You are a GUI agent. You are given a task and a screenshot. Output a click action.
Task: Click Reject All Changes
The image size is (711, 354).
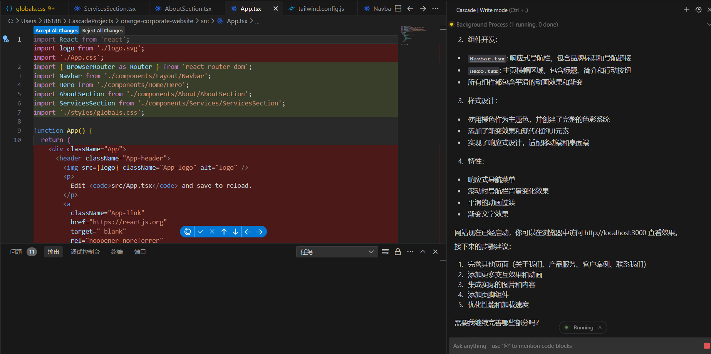click(x=102, y=30)
